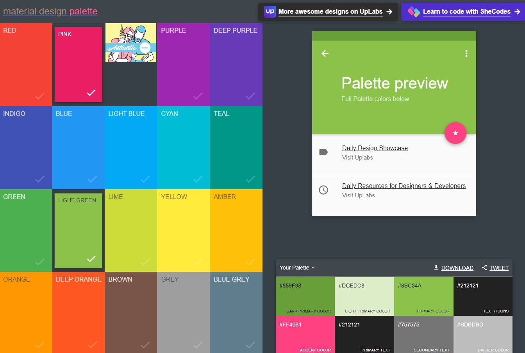Image resolution: width=525 pixels, height=353 pixels.
Task: Open the three-dot overflow menu in the preview
Action: coord(466,53)
